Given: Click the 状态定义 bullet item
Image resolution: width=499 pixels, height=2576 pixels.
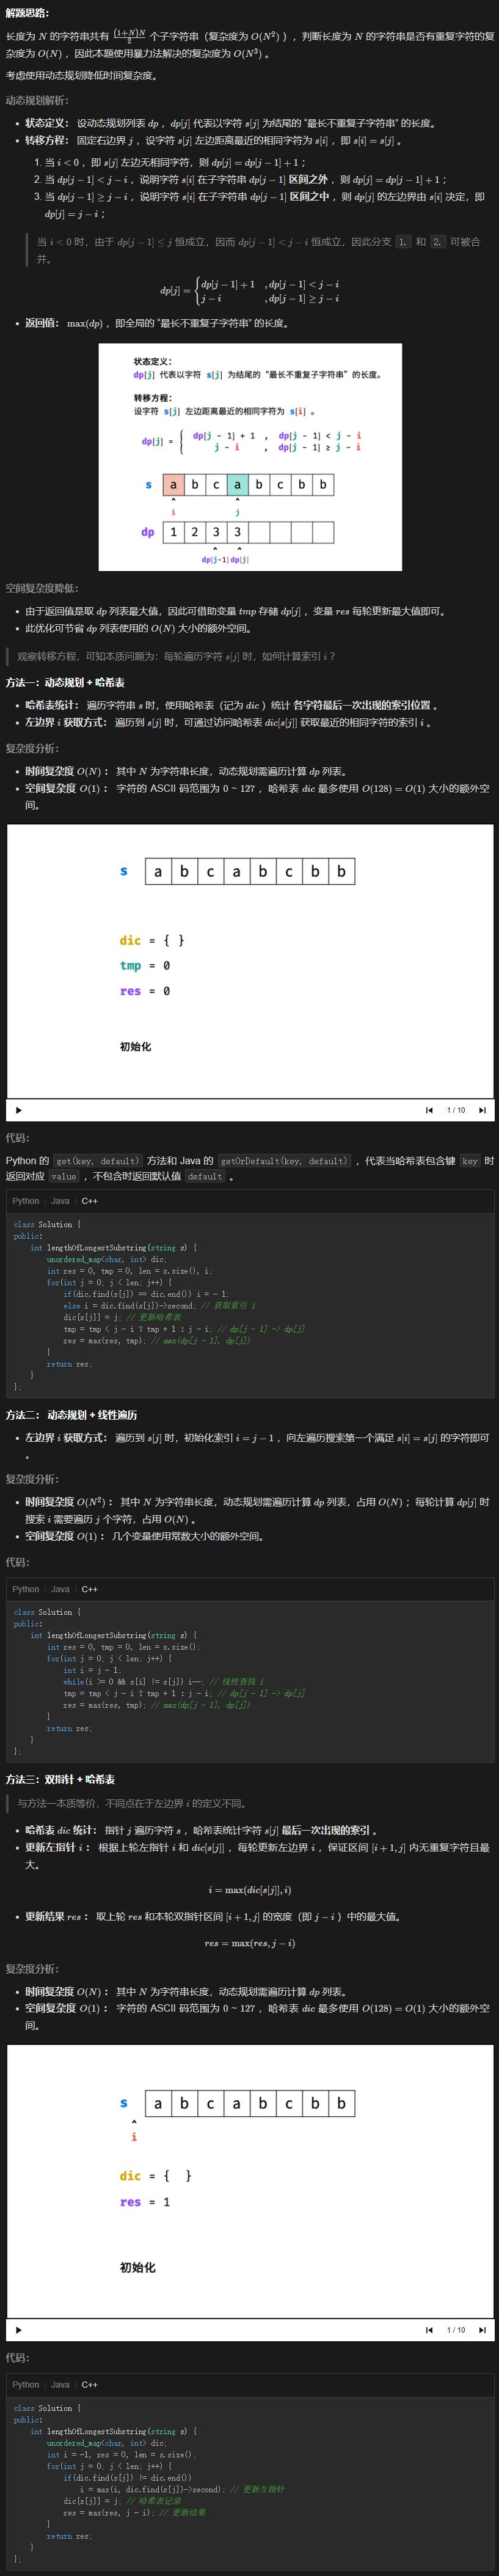Looking at the screenshot, I should (x=230, y=123).
